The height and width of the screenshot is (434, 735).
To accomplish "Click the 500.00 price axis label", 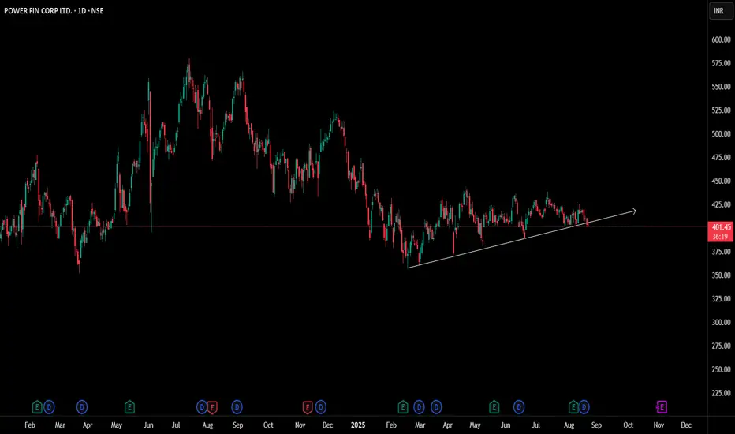I will pyautogui.click(x=721, y=133).
